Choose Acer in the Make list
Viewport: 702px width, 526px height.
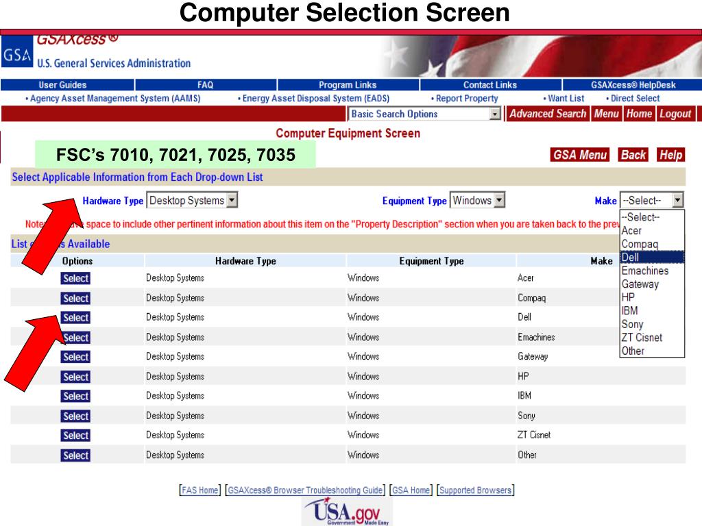[653, 231]
